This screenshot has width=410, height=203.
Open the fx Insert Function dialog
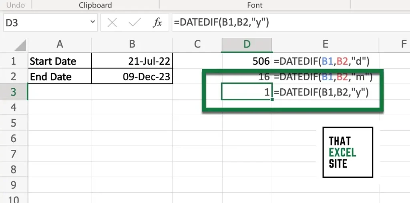pyautogui.click(x=157, y=23)
